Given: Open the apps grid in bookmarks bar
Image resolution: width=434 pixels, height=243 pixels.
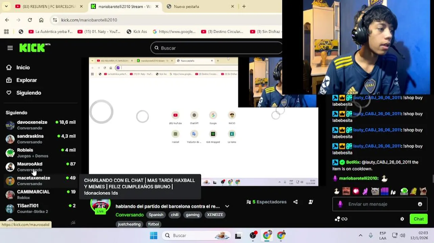Looking at the screenshot, I should tap(6, 32).
